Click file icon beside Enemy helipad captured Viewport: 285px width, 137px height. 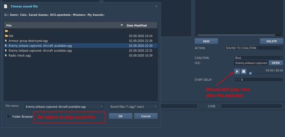(x=6, y=51)
